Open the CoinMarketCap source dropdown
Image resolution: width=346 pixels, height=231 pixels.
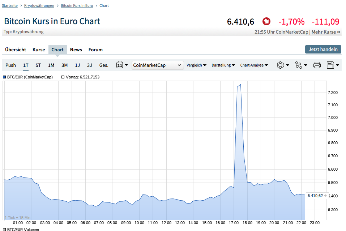(158, 65)
